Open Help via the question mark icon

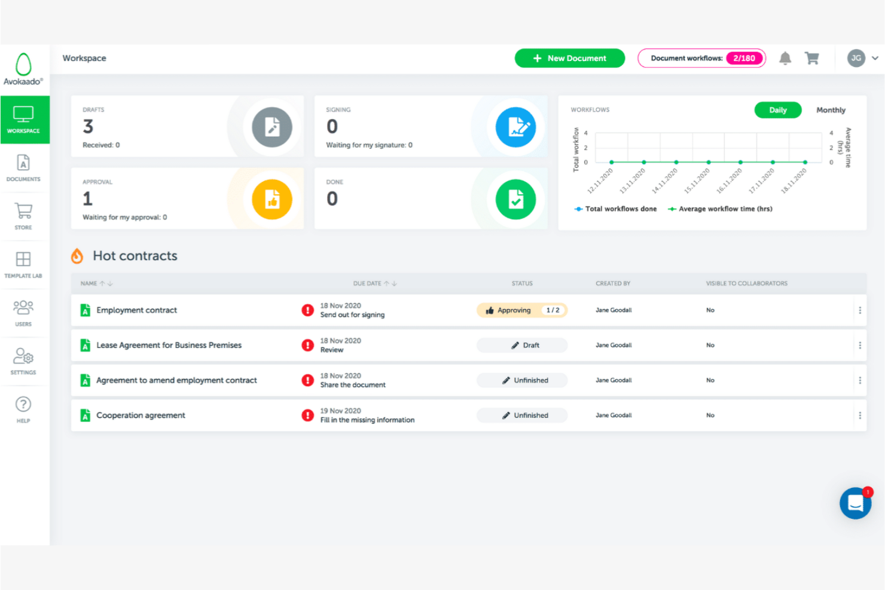[x=23, y=408]
